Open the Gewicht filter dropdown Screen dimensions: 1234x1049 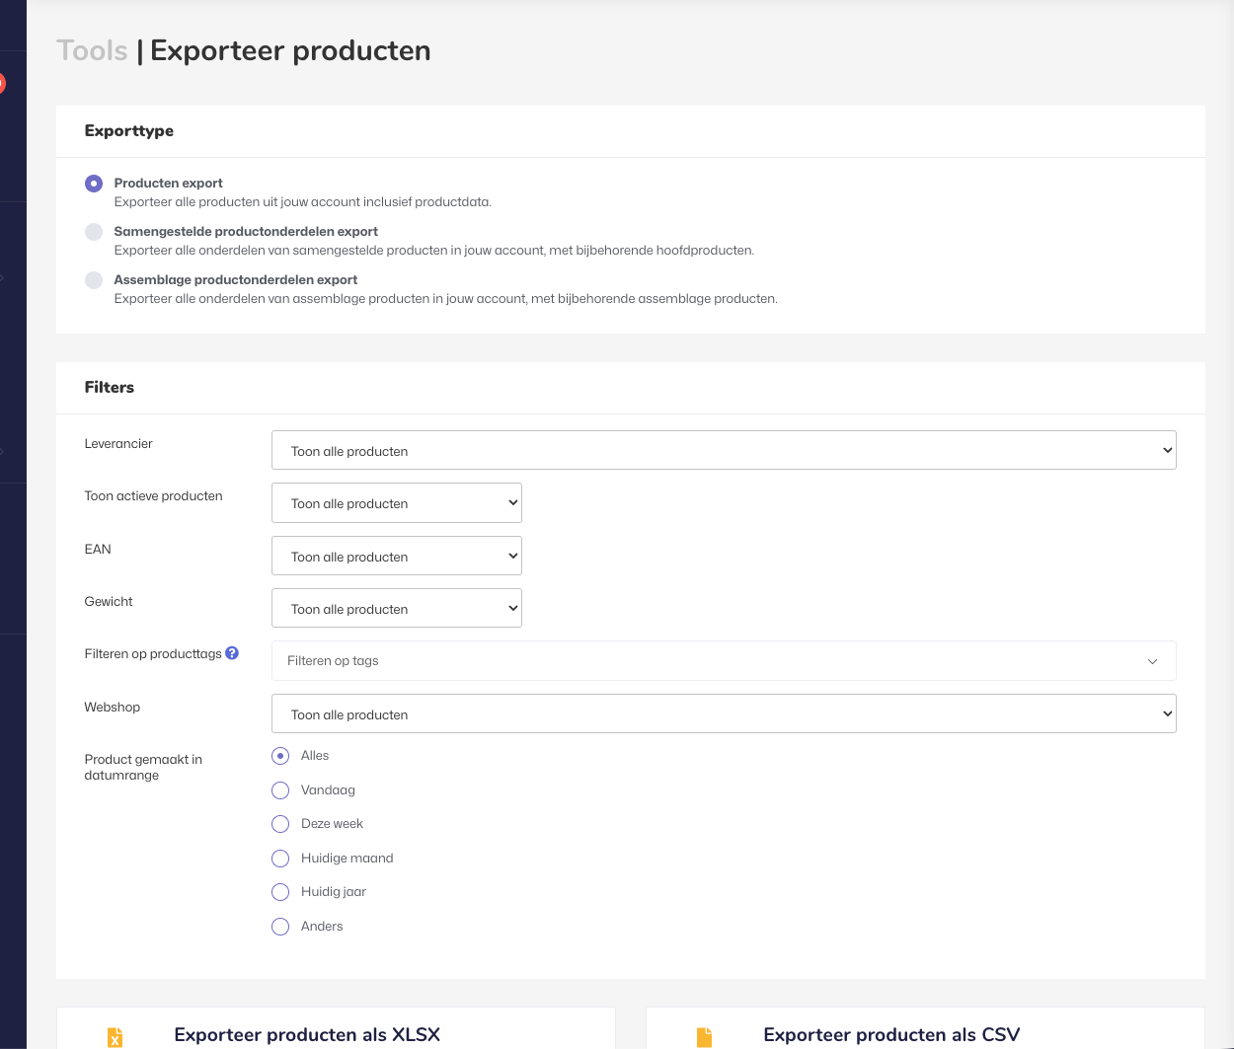396,608
